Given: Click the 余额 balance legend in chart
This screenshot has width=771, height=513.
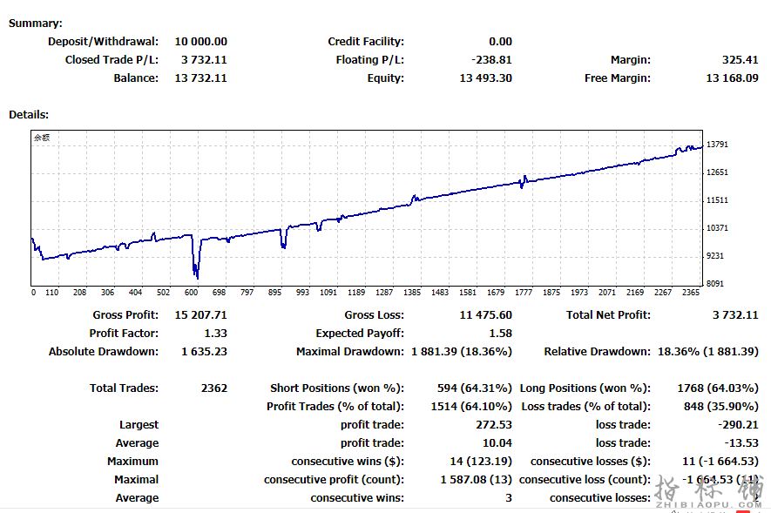Looking at the screenshot, I should click(42, 138).
